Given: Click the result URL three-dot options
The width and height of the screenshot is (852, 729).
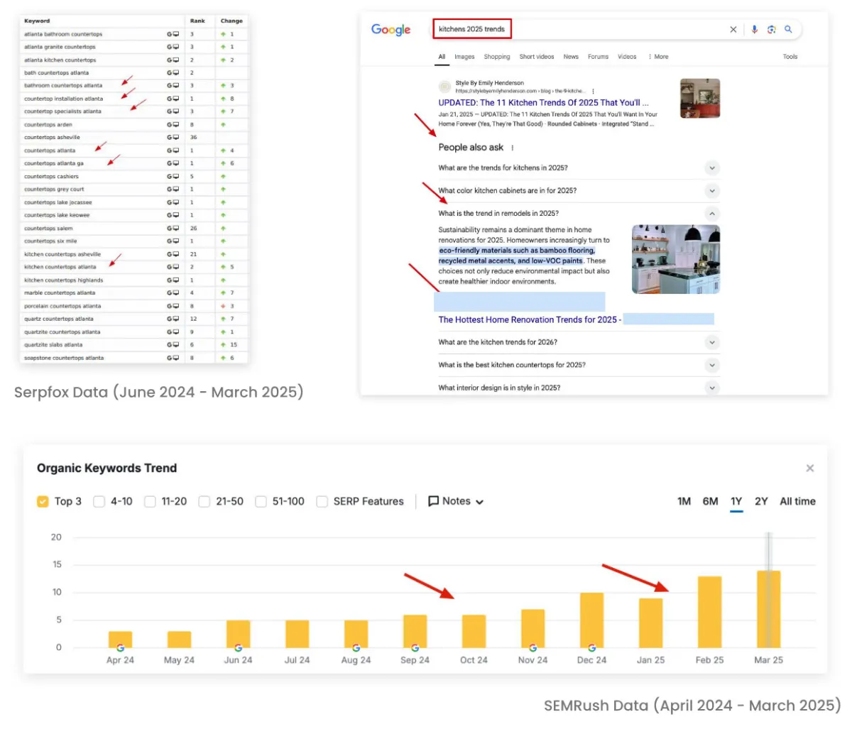Looking at the screenshot, I should (593, 91).
